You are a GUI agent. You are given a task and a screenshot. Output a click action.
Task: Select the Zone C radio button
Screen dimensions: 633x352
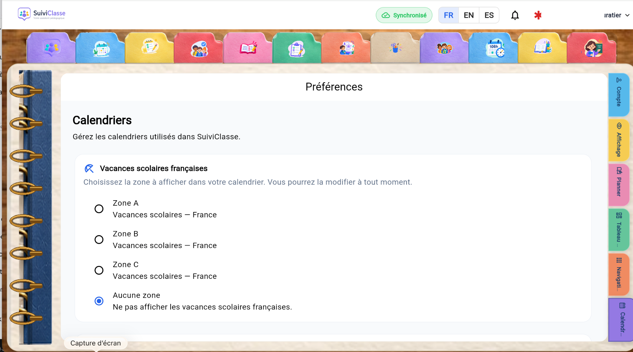click(x=99, y=270)
